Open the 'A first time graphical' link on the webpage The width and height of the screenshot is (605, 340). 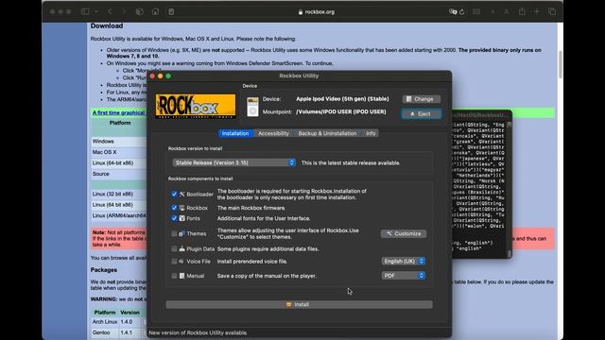pyautogui.click(x=118, y=113)
